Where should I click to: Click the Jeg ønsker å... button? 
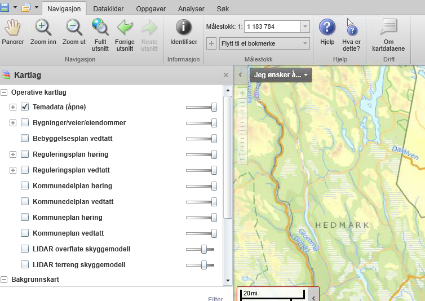pyautogui.click(x=281, y=75)
